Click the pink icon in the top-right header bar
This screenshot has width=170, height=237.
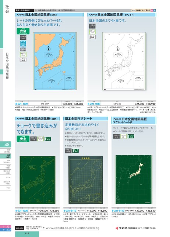[152, 10]
